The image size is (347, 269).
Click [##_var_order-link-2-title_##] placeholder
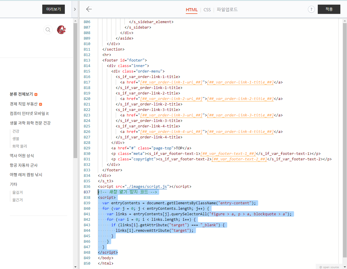[x=240, y=99]
